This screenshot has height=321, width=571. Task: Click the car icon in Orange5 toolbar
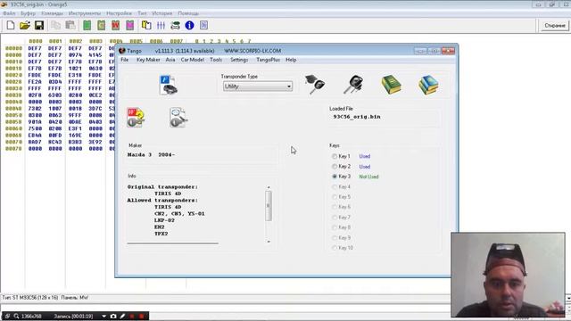[175, 25]
